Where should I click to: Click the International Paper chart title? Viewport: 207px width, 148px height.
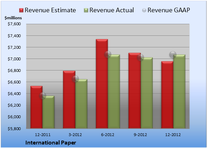tap(51, 143)
